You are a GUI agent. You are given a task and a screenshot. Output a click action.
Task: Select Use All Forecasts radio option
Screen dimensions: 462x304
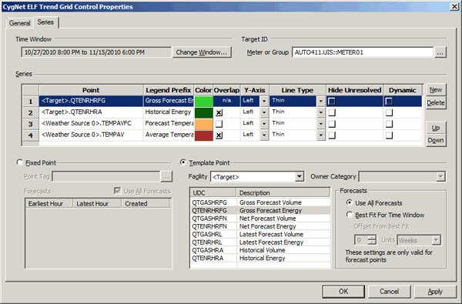click(x=350, y=203)
